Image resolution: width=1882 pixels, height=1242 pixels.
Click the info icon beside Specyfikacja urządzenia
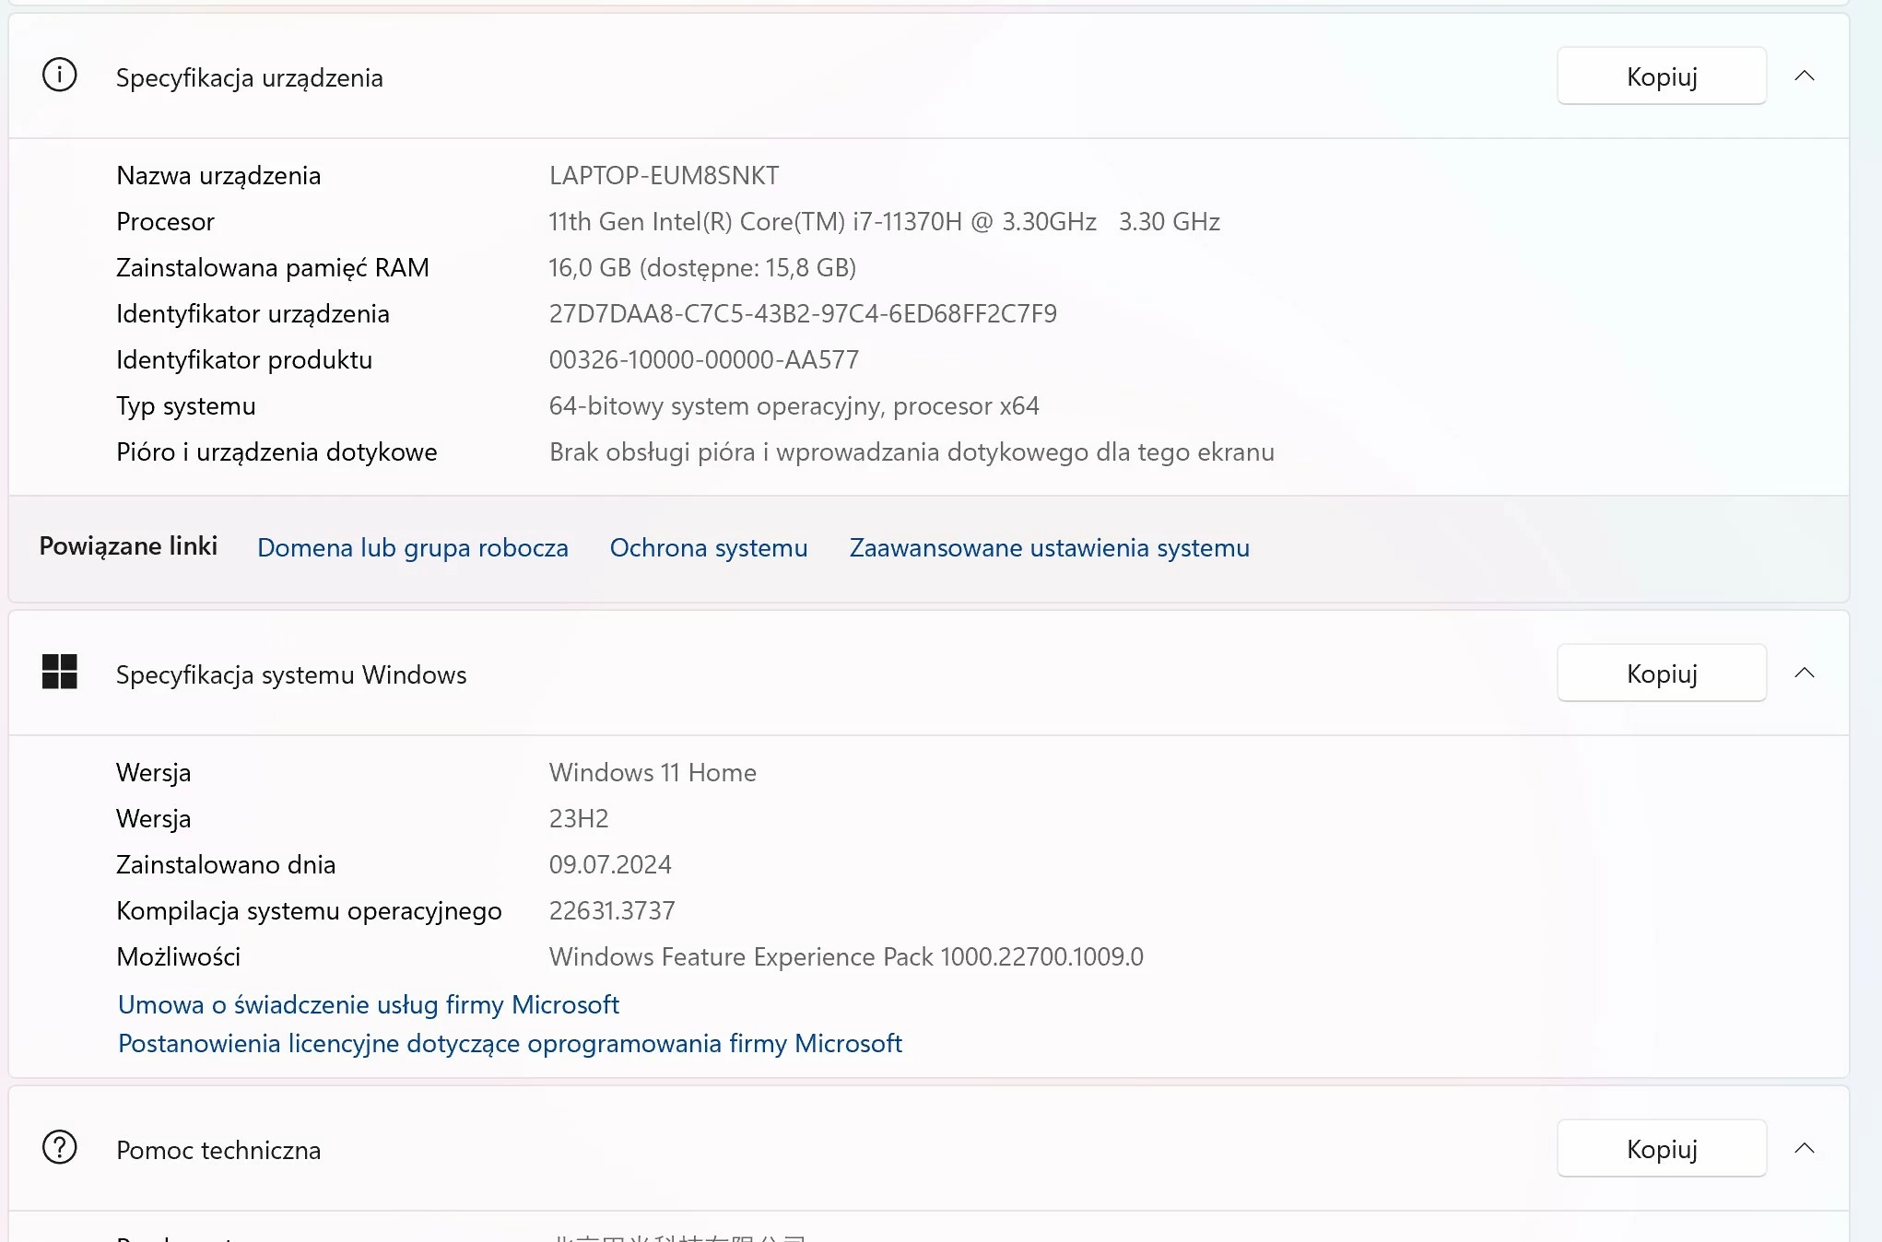coord(60,76)
